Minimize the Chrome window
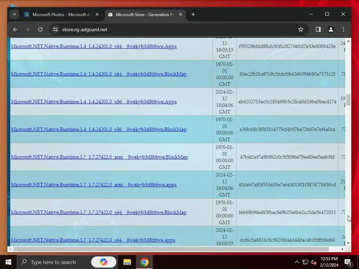359x269 pixels. (x=311, y=14)
